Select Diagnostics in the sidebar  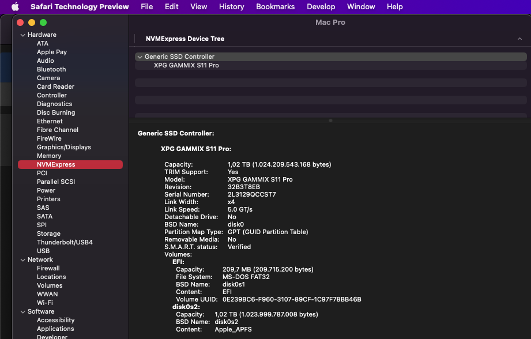55,104
